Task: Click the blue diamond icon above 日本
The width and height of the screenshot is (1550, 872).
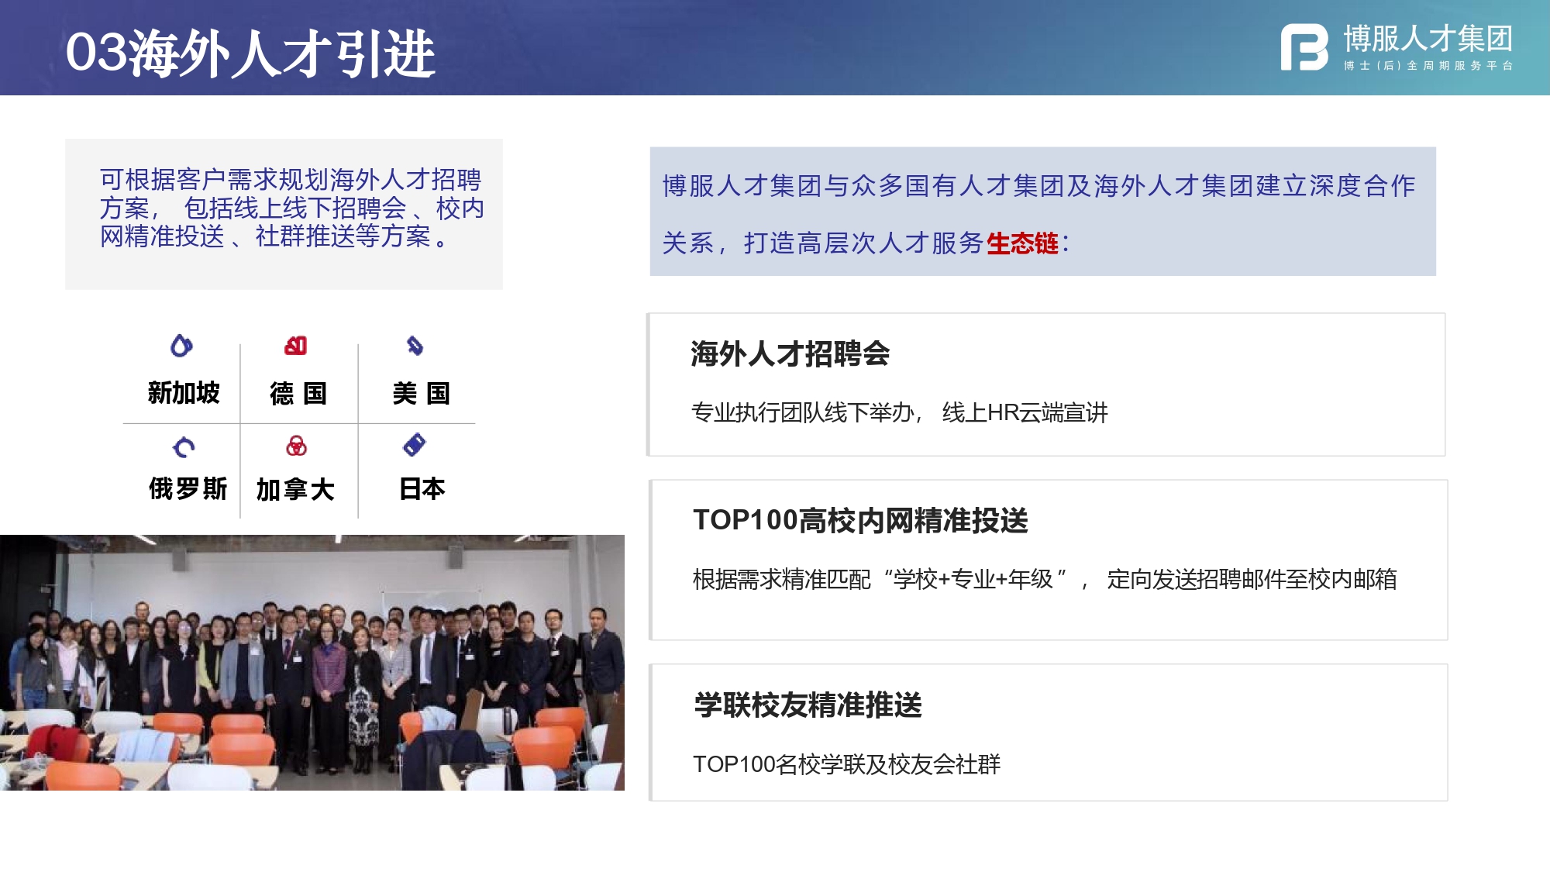Action: tap(415, 445)
